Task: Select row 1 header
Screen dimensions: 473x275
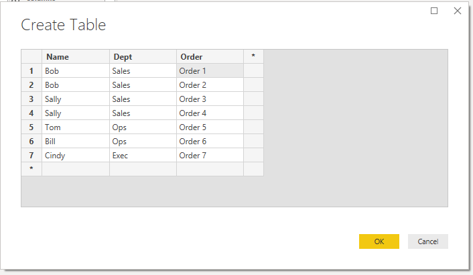Action: [31, 70]
